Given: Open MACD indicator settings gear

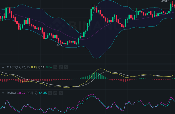Looking at the screenshot, I should click(61, 67).
